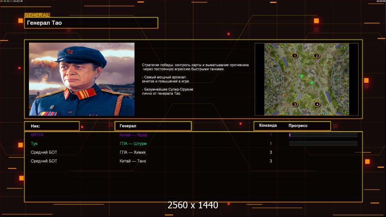386x217 pixels.
Task: Click the Команда column header
Action: pos(268,125)
